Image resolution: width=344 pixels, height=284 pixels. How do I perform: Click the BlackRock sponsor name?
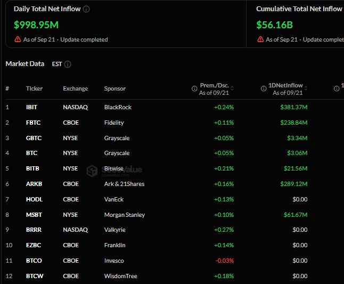(x=118, y=107)
